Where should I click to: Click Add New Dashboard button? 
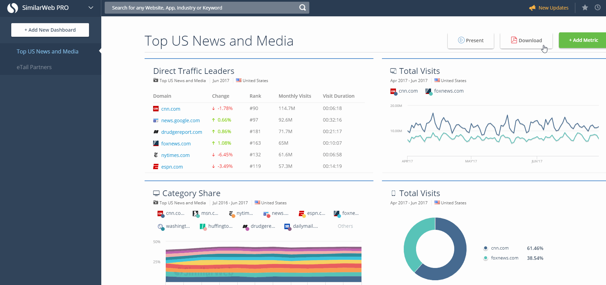(x=50, y=30)
